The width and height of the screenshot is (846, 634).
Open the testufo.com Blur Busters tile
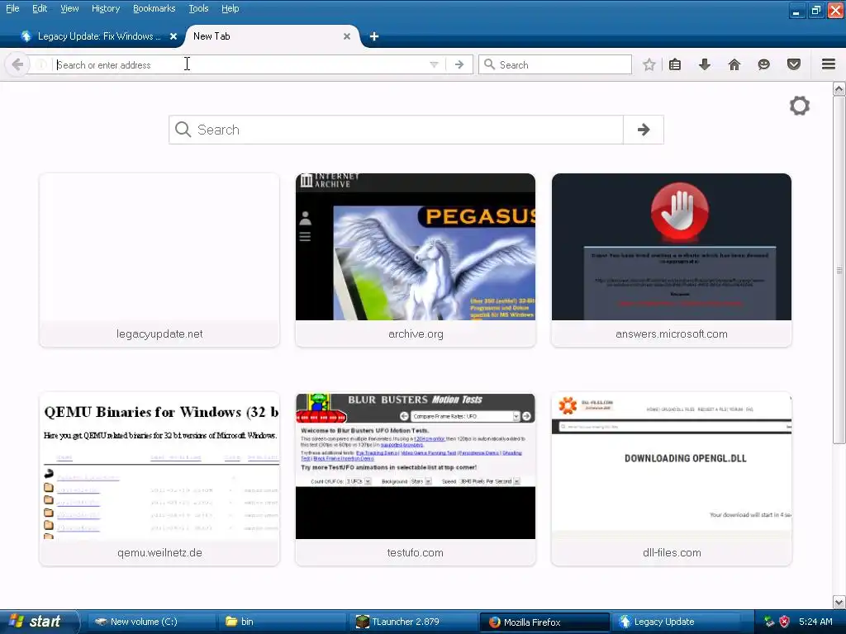[x=416, y=479]
